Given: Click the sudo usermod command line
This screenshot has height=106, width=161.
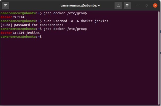Looking at the screenshot, I should [x=76, y=21].
